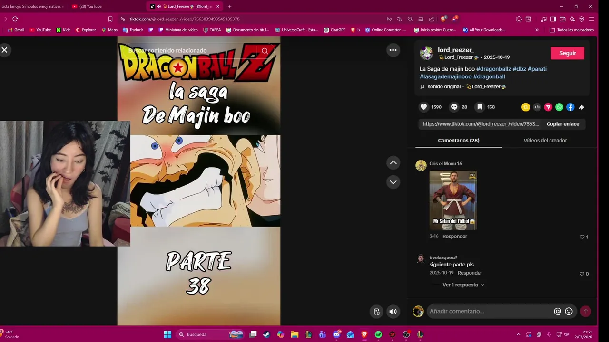Open the #dragonballz hashtag link
The width and height of the screenshot is (609, 342).
(x=493, y=69)
